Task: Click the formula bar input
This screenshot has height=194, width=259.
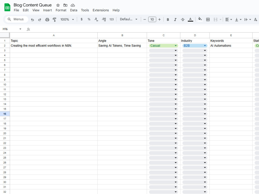Action: pos(145,29)
